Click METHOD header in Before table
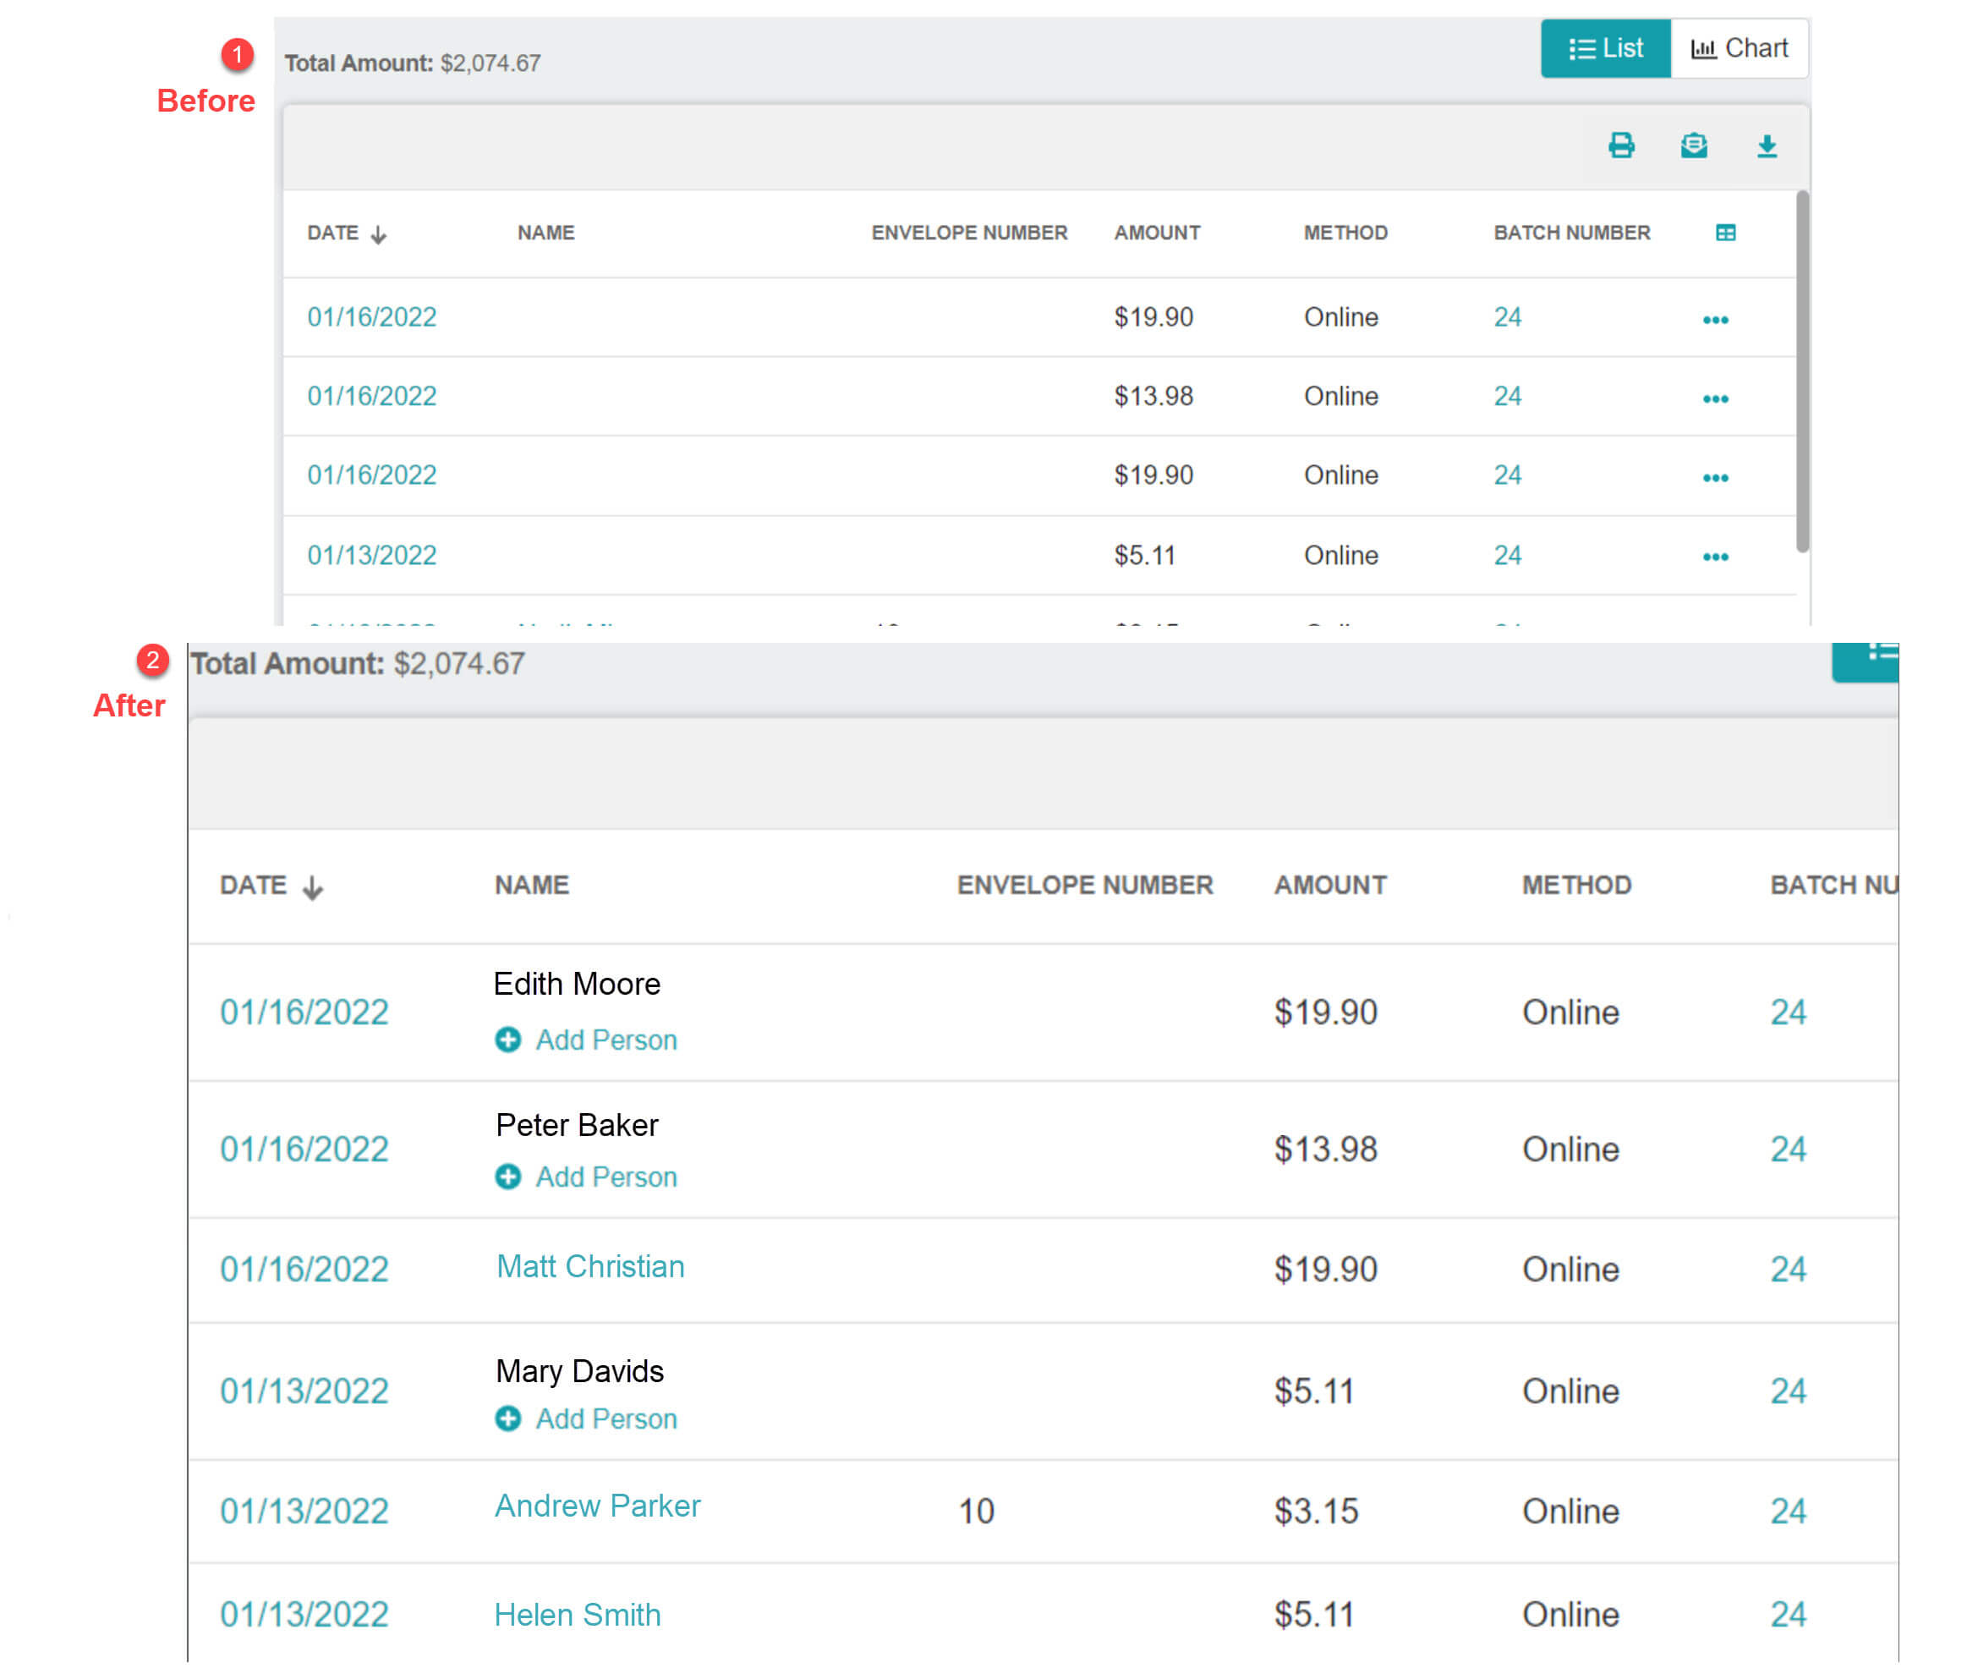 pos(1345,233)
